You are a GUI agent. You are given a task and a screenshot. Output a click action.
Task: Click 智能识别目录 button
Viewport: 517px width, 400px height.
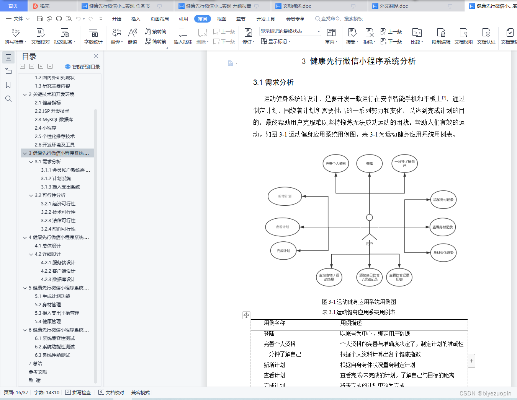click(82, 67)
